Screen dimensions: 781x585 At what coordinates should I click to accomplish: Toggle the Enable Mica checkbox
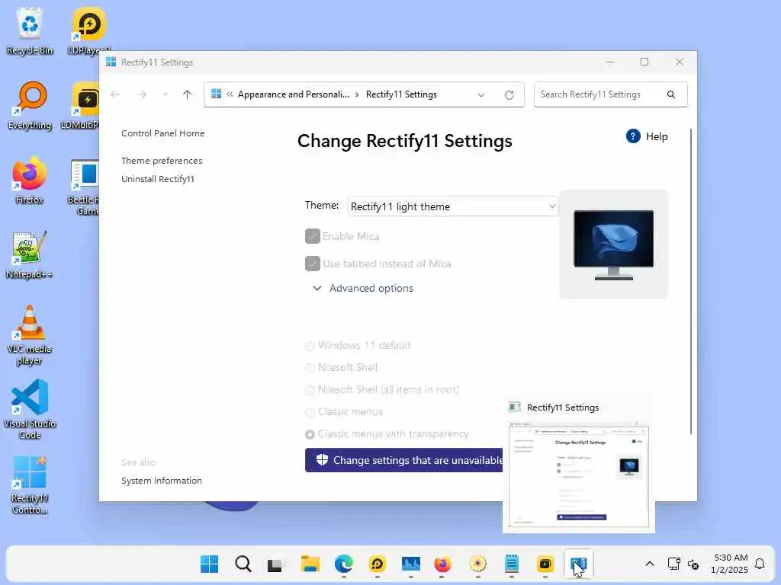[x=312, y=236]
